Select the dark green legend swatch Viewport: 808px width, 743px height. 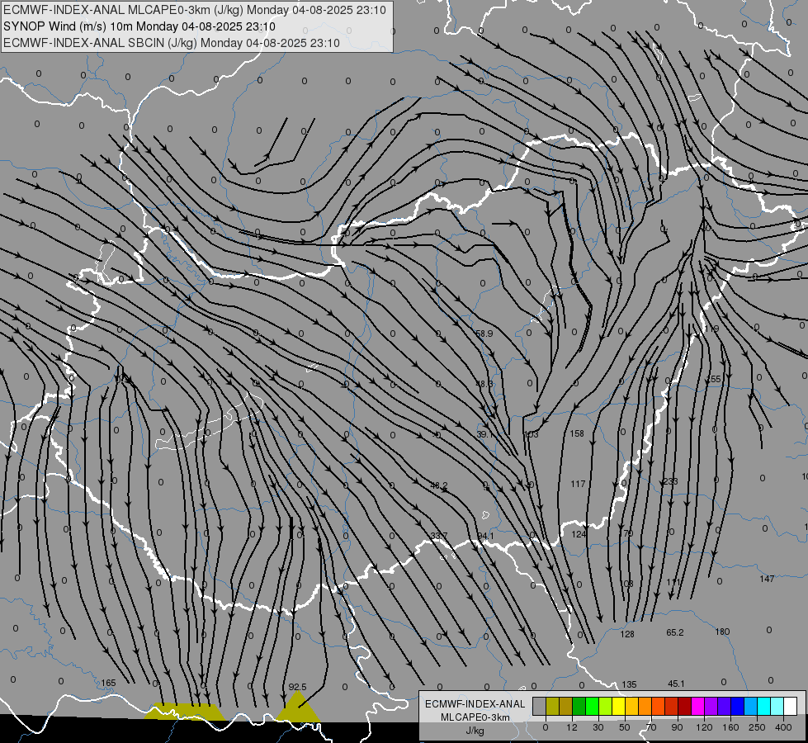point(579,706)
